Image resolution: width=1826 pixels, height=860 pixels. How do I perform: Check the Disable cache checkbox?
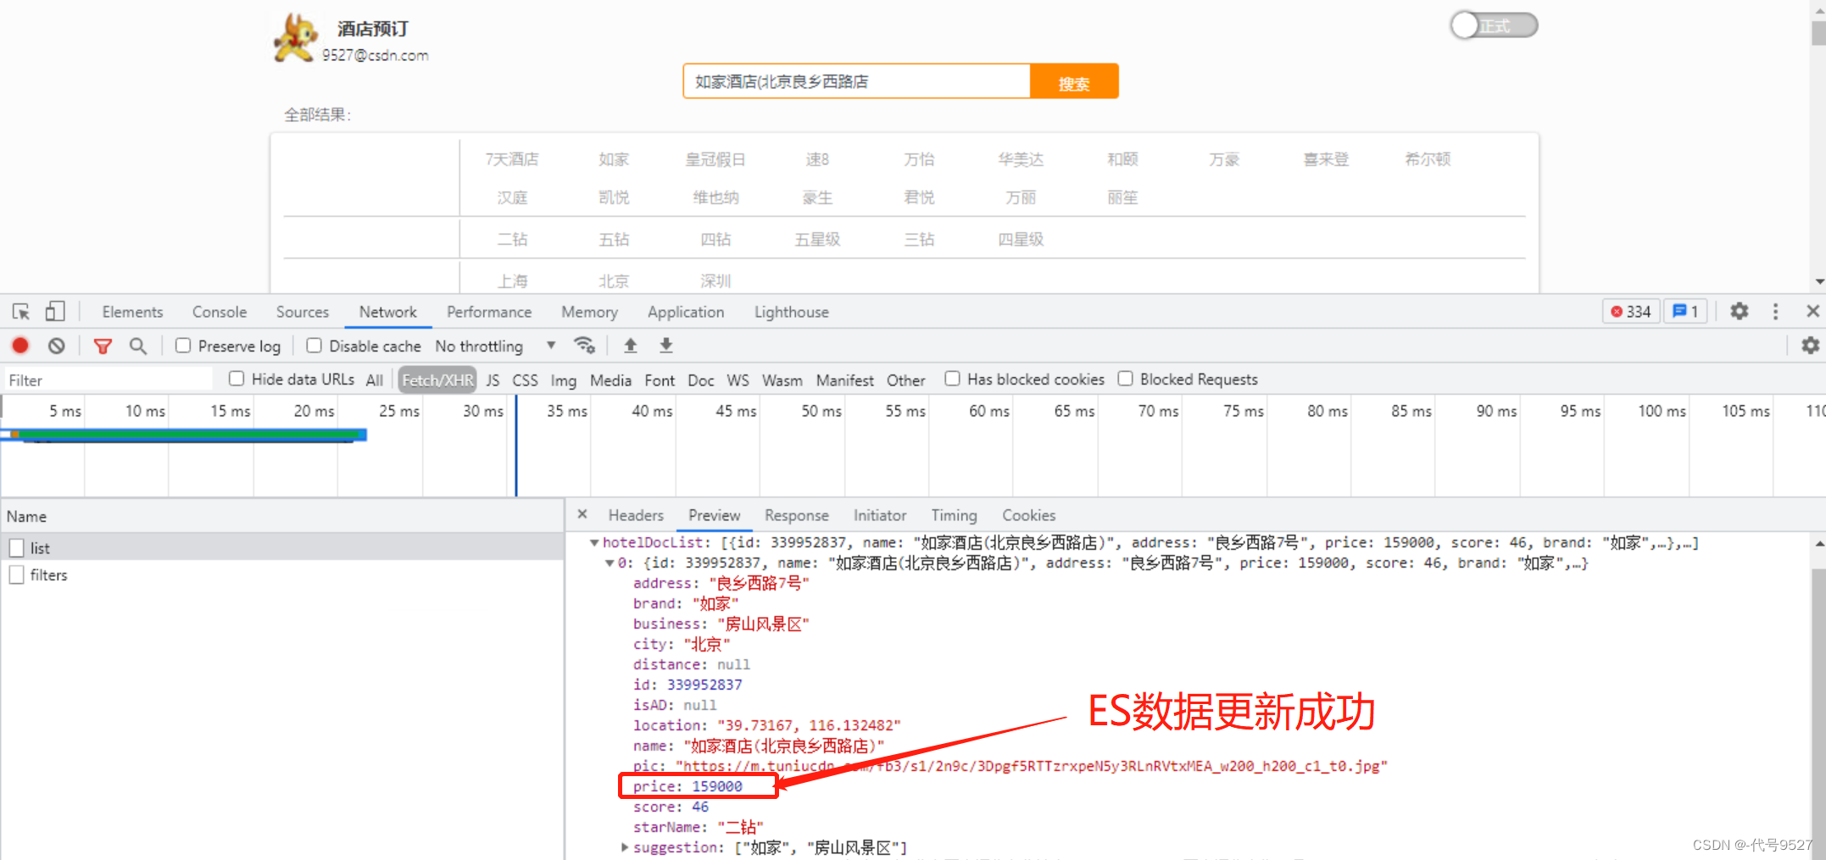pyautogui.click(x=314, y=346)
